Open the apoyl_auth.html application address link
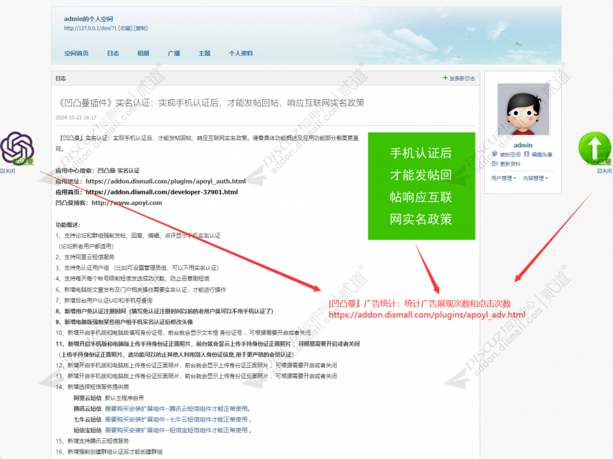This screenshot has width=613, height=459. pyautogui.click(x=166, y=181)
